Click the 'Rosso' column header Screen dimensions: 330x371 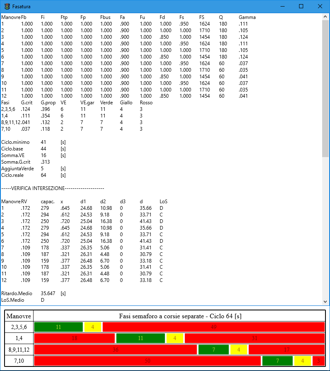[146, 103]
